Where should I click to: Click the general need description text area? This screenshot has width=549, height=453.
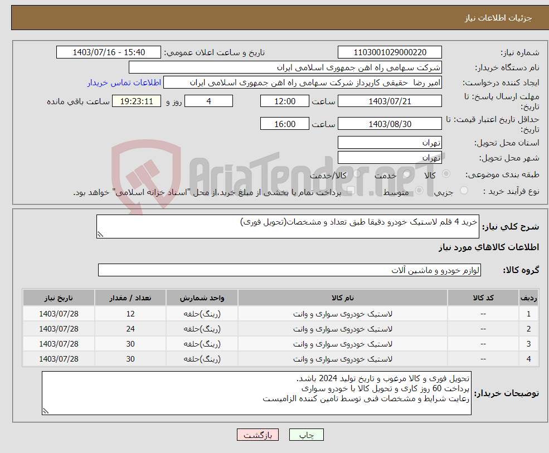(288, 226)
